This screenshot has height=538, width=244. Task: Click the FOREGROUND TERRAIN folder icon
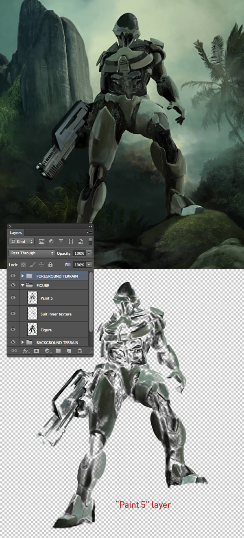click(29, 276)
